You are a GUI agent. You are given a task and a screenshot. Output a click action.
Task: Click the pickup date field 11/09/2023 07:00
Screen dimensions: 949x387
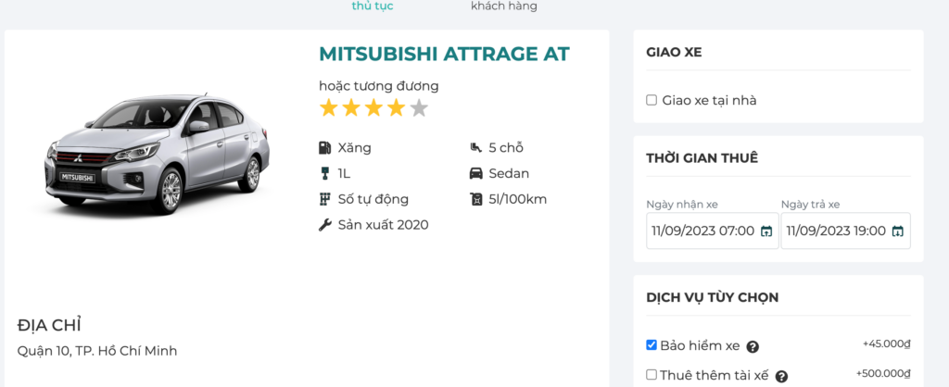click(702, 231)
